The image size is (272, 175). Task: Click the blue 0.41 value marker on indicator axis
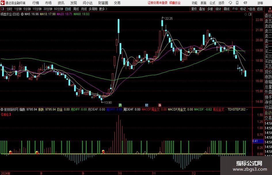tap(258, 141)
